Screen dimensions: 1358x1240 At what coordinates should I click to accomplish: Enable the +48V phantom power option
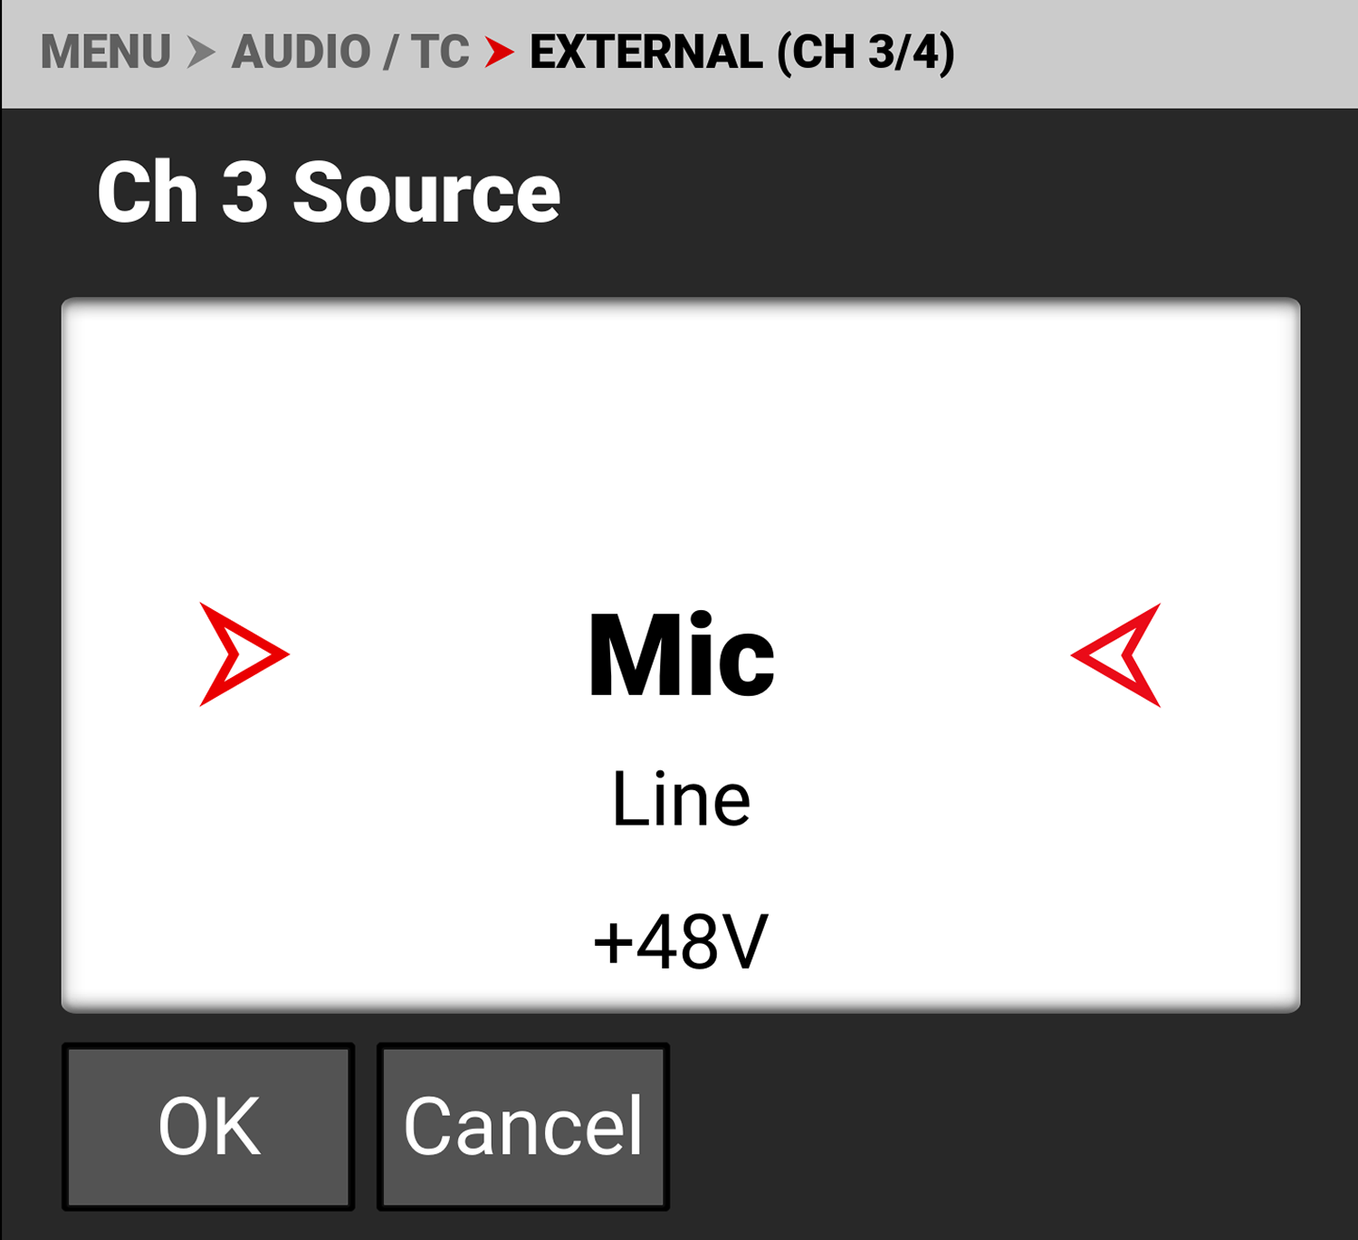click(681, 942)
